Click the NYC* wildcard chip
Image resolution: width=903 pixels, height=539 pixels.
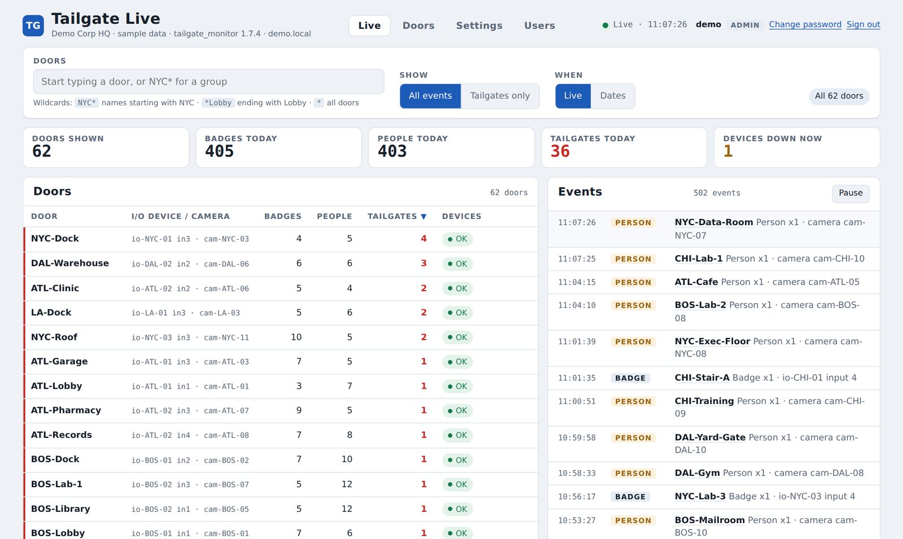(87, 103)
